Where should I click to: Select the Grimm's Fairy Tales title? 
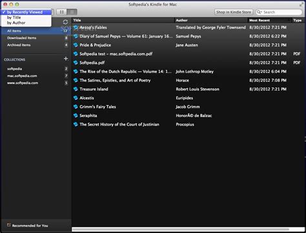(97, 107)
